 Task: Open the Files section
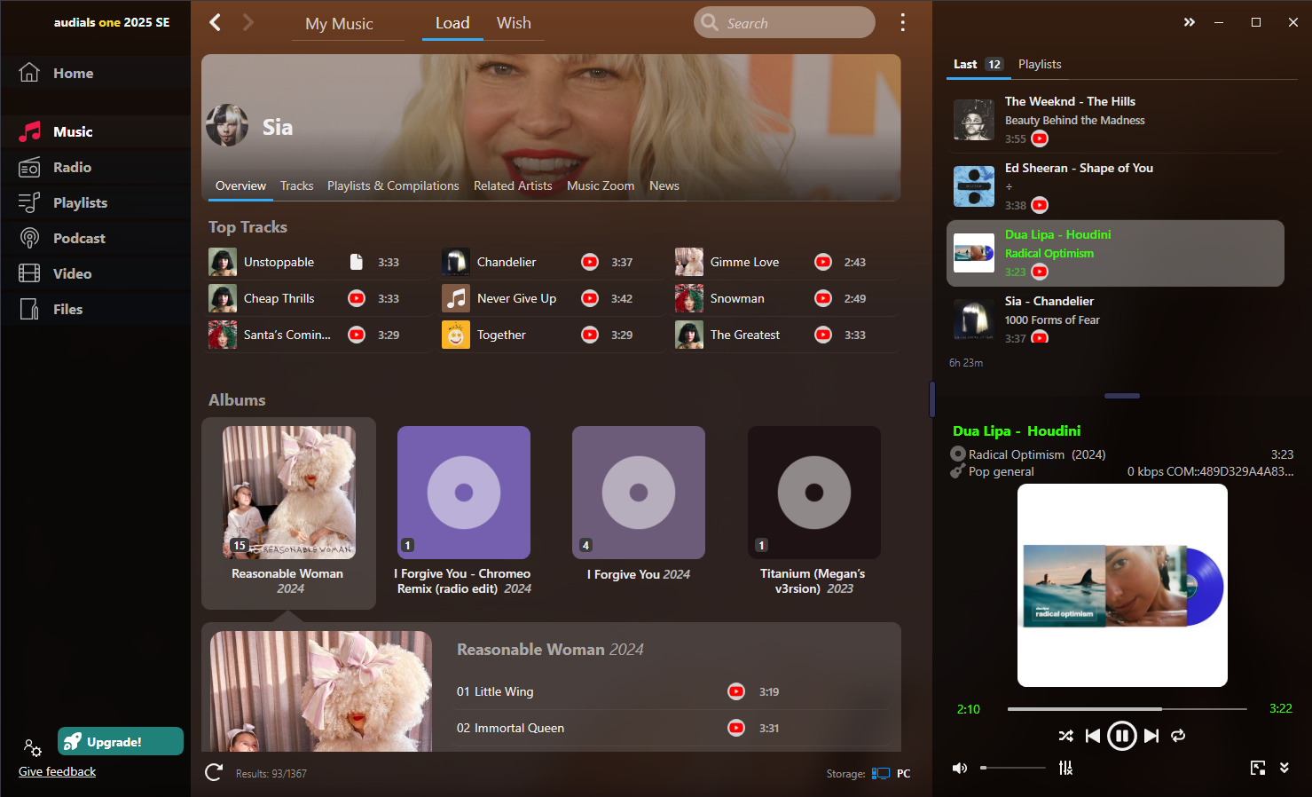(x=95, y=309)
